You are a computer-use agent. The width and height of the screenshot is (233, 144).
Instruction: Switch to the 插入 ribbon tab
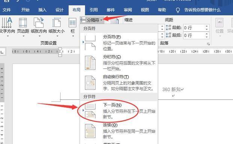42,10
